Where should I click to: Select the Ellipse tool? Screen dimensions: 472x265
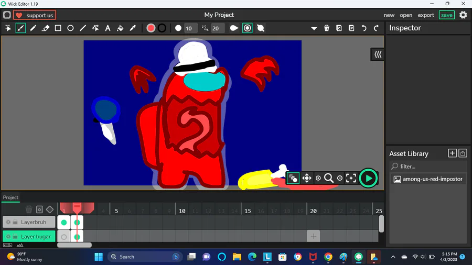pos(70,28)
